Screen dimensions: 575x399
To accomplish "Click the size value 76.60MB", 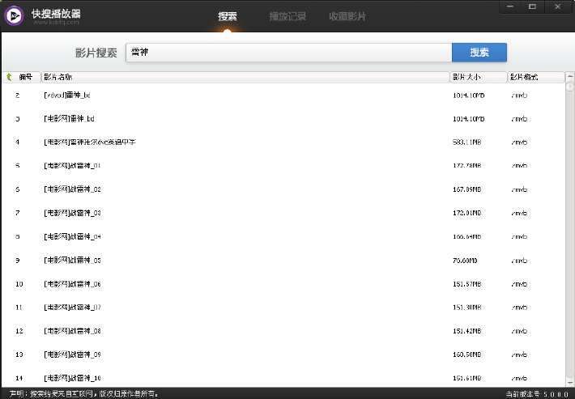I will point(465,261).
